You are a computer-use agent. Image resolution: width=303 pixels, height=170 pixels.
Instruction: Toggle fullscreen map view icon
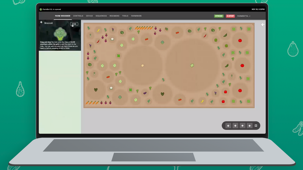pos(256,126)
